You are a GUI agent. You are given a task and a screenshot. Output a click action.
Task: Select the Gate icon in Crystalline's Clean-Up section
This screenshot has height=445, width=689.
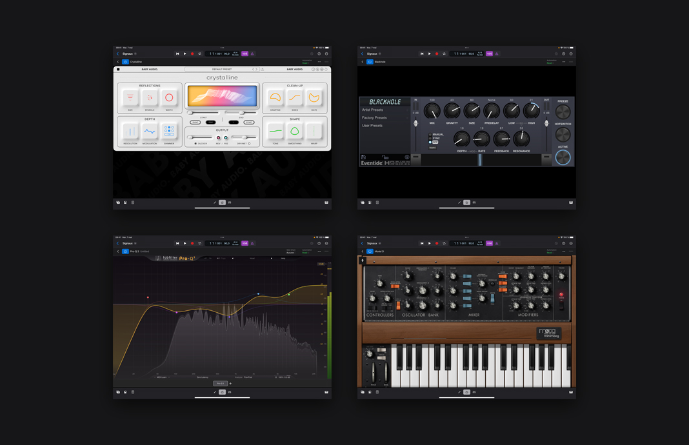point(314,99)
